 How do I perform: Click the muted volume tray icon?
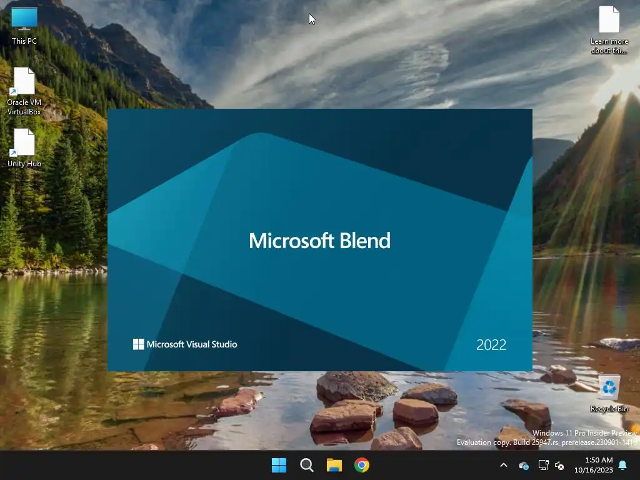[x=559, y=465]
